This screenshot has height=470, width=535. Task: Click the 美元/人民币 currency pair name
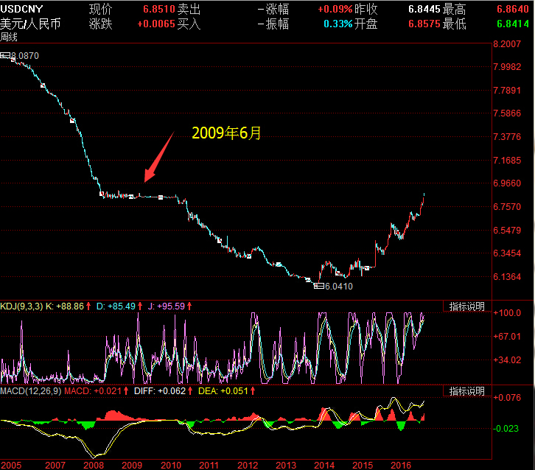[x=30, y=24]
